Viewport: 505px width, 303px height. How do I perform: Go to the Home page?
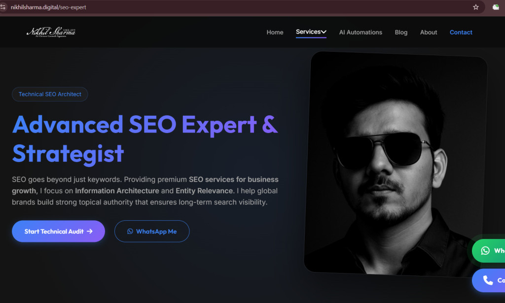(275, 32)
